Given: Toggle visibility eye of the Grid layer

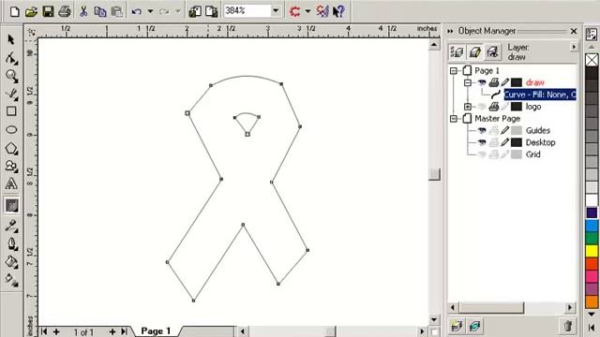Looking at the screenshot, I should (x=481, y=154).
